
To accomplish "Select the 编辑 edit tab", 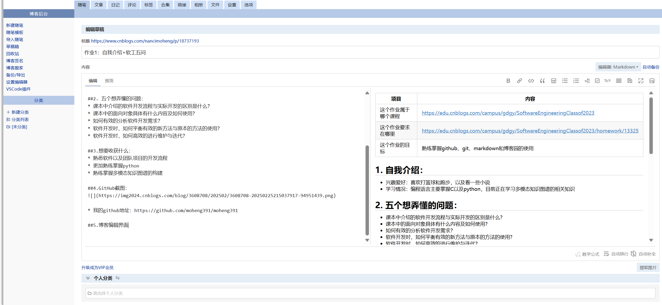I will (x=93, y=81).
